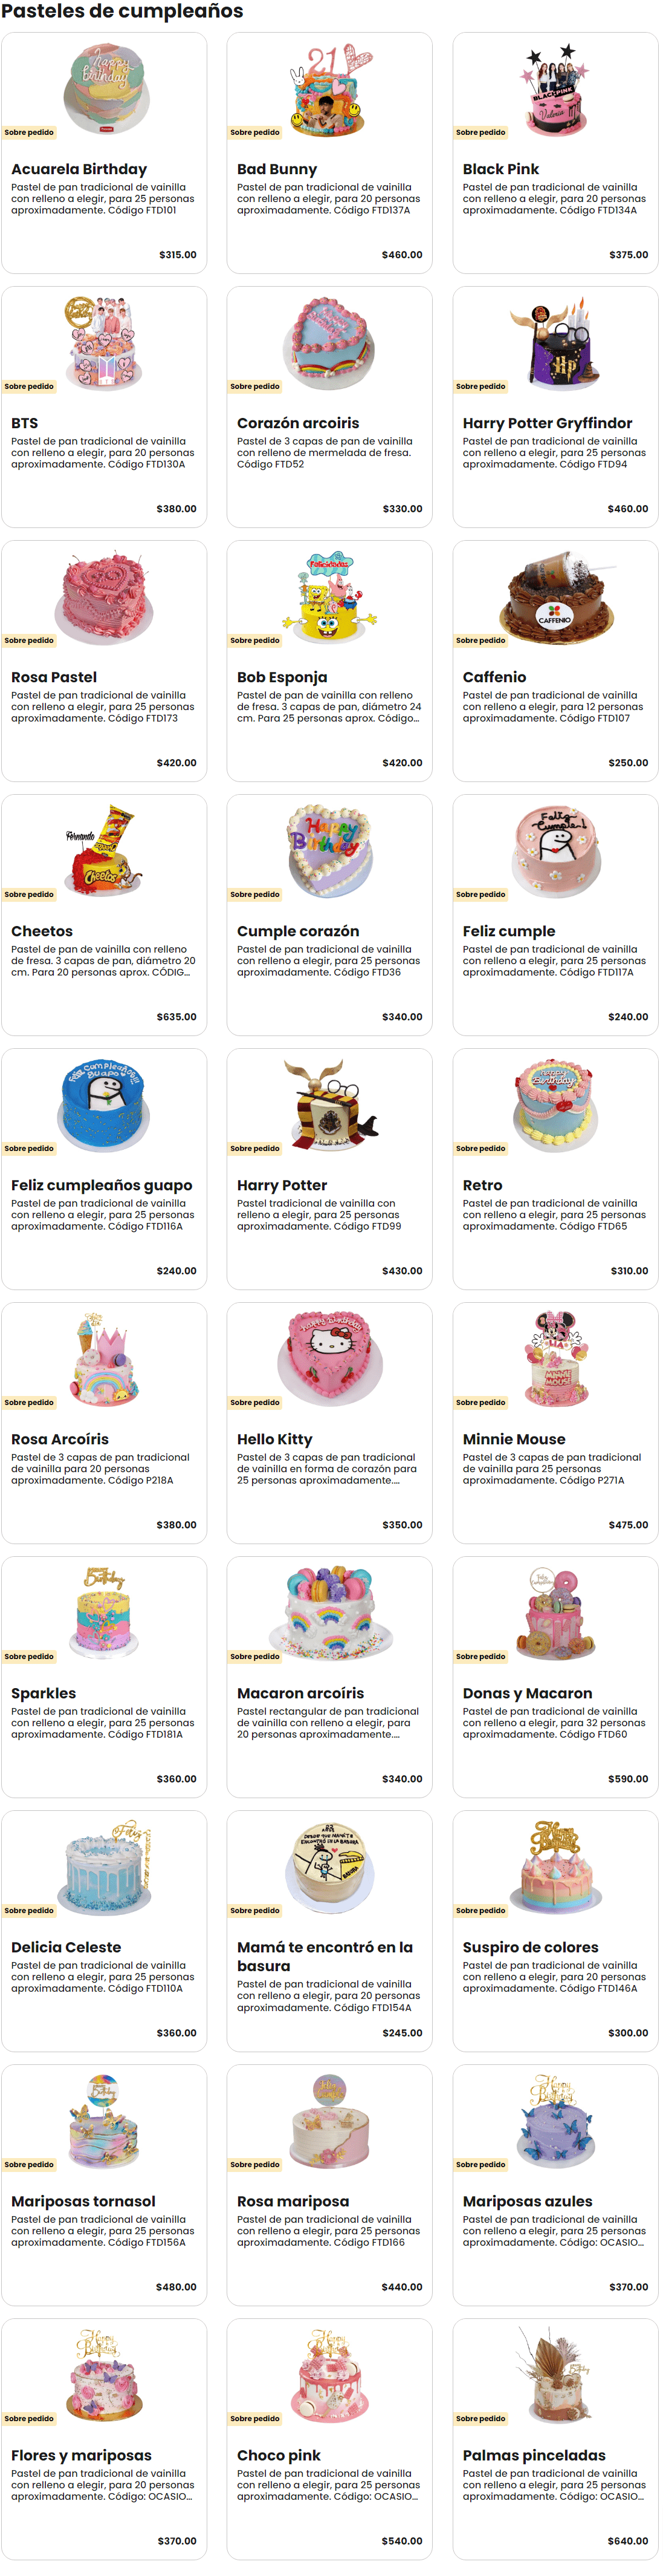Select Mamá te encontró en la basura
The width and height of the screenshot is (663, 2576).
pos(325,1956)
